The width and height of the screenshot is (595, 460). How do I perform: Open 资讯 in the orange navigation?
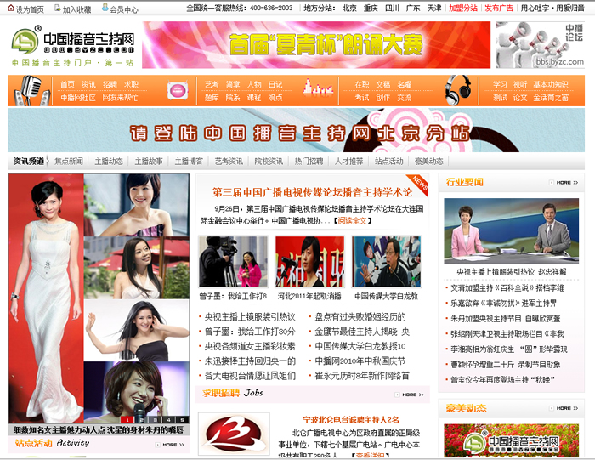(88, 85)
